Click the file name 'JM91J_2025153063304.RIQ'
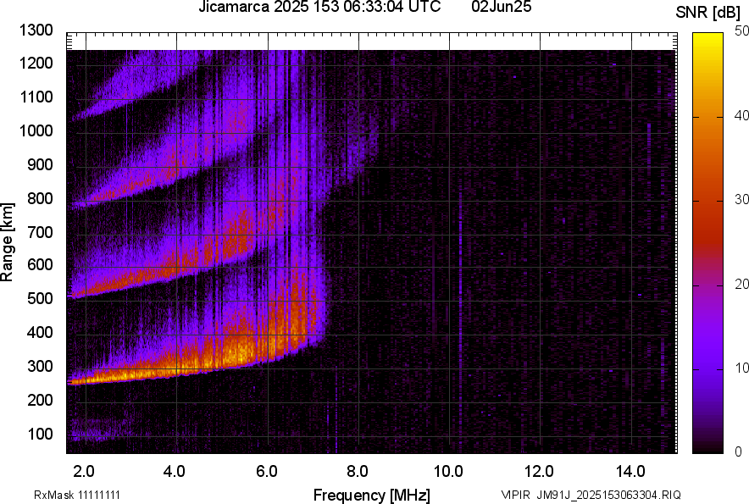Screen dimensions: 749x504 (609, 495)
